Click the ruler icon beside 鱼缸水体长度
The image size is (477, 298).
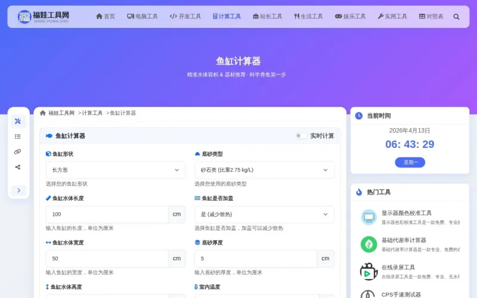tap(48, 198)
